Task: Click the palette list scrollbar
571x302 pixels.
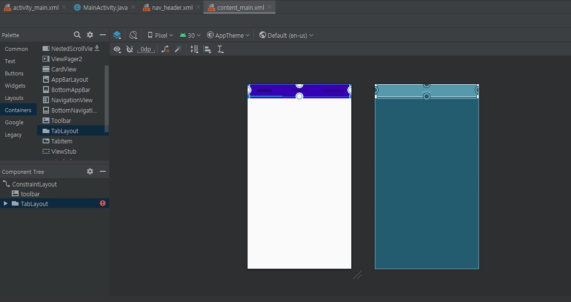Action: pos(107,99)
